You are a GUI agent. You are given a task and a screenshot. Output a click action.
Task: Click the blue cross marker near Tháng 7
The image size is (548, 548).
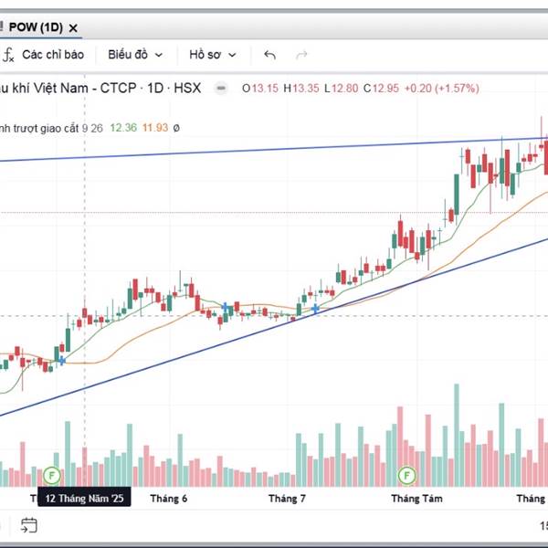click(315, 311)
